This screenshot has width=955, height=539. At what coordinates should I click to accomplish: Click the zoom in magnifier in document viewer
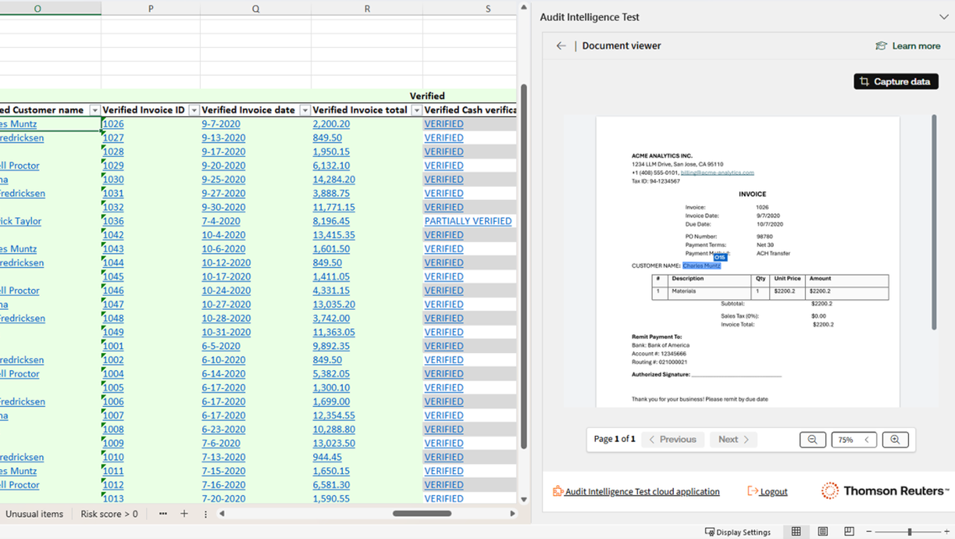(895, 440)
